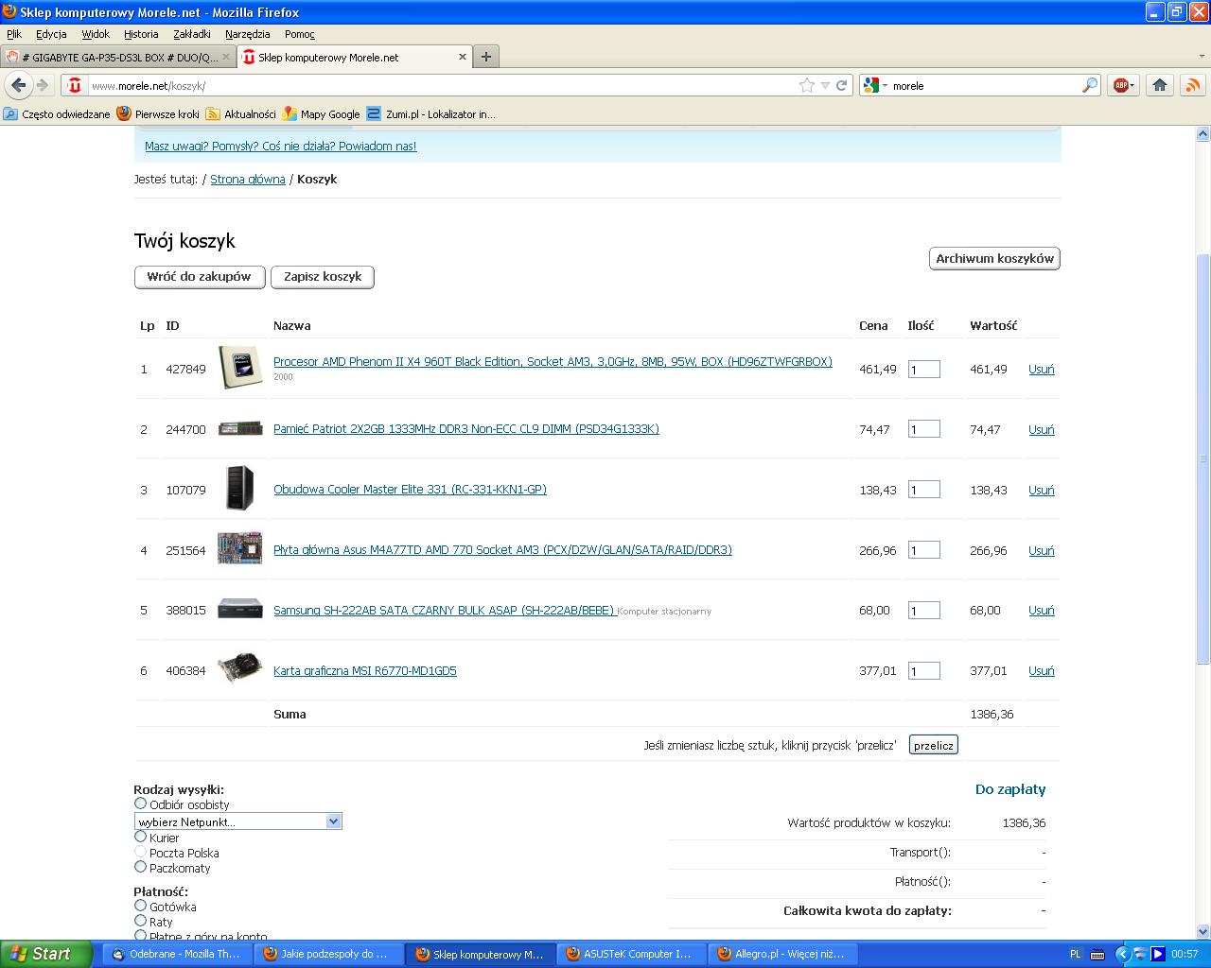Select the Gotówka payment option
The width and height of the screenshot is (1211, 968).
point(141,906)
